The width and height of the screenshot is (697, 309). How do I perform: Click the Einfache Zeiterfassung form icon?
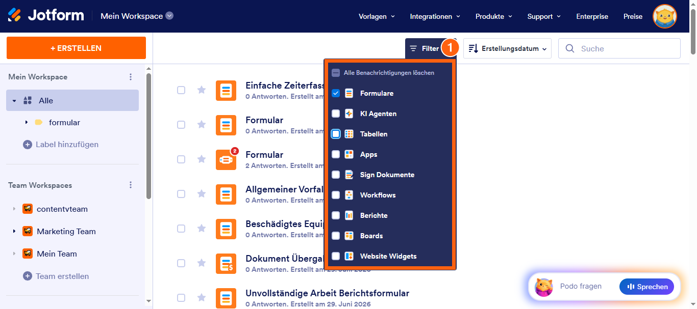pos(226,90)
